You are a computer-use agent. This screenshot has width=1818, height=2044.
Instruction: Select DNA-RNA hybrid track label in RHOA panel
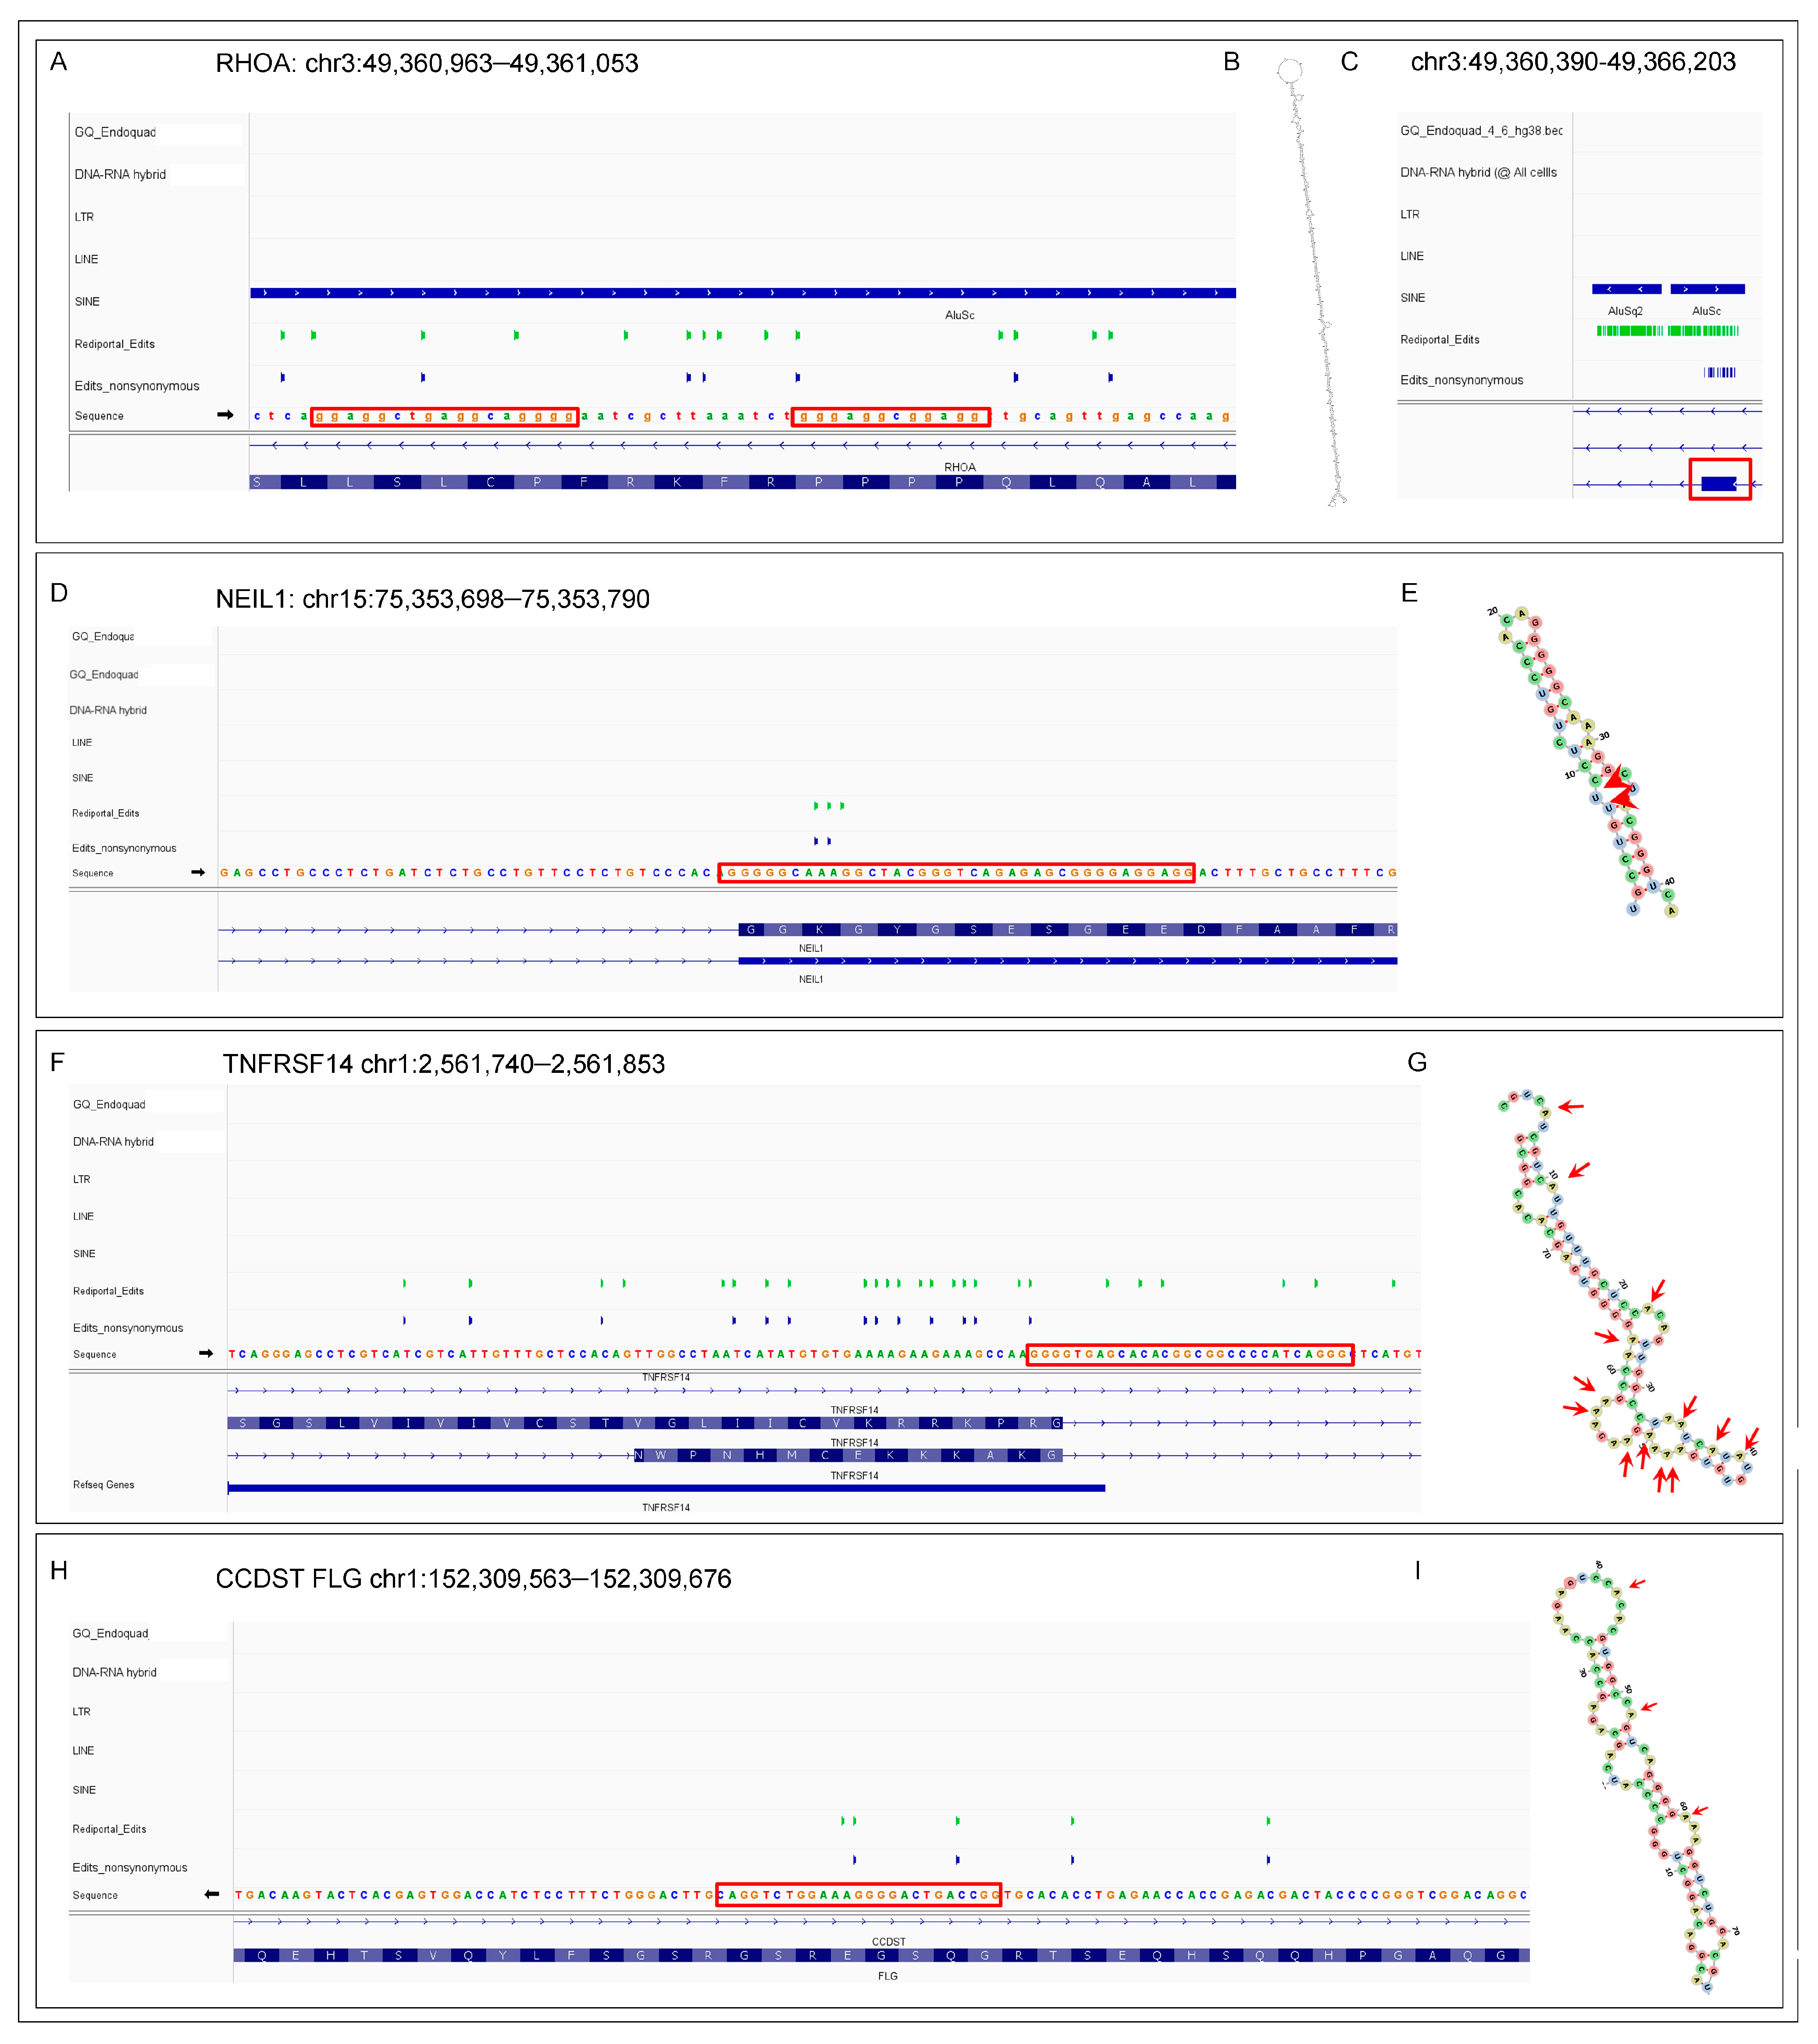120,174
